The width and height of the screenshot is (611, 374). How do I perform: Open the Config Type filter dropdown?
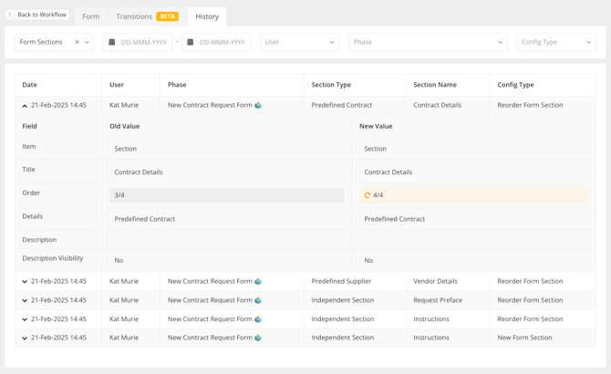click(x=556, y=42)
